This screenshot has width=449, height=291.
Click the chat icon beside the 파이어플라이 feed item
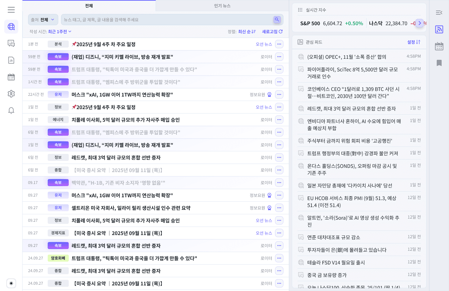click(x=301, y=69)
